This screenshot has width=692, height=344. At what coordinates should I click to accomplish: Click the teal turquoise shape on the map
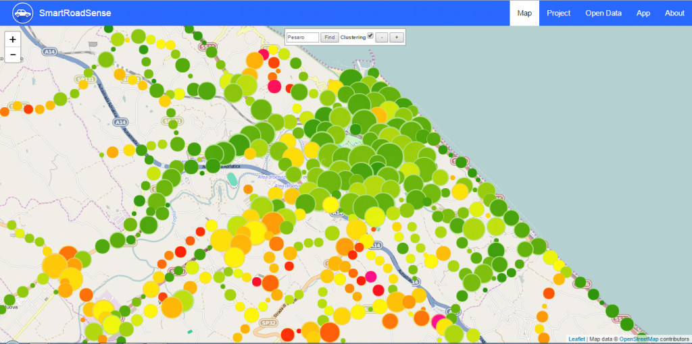coord(232,179)
